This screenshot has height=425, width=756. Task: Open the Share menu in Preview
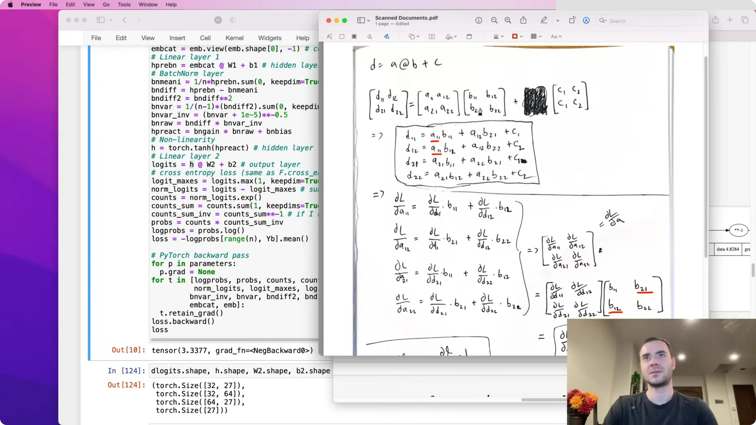click(523, 20)
